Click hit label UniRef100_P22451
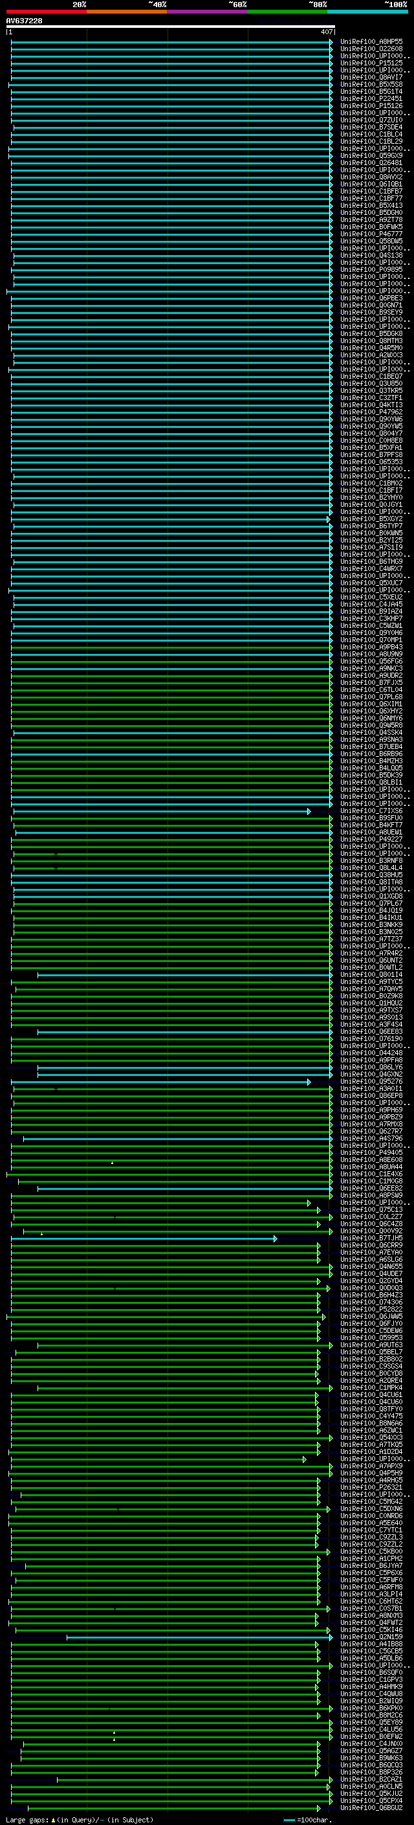 tap(371, 98)
